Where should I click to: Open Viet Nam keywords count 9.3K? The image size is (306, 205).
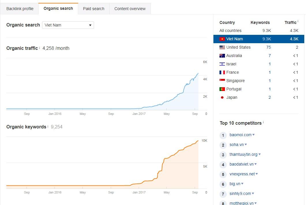click(x=266, y=39)
